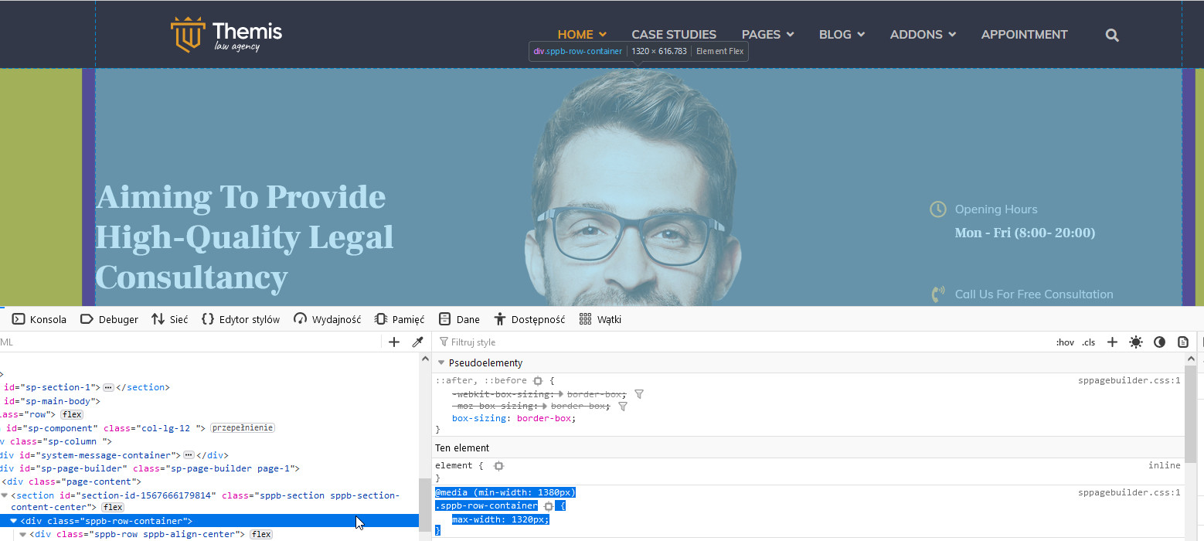Collapse the selected sppb-row-container div node
The image size is (1204, 541).
pos(14,521)
